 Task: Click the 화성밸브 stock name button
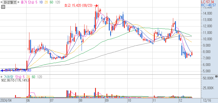pos(10,2)
